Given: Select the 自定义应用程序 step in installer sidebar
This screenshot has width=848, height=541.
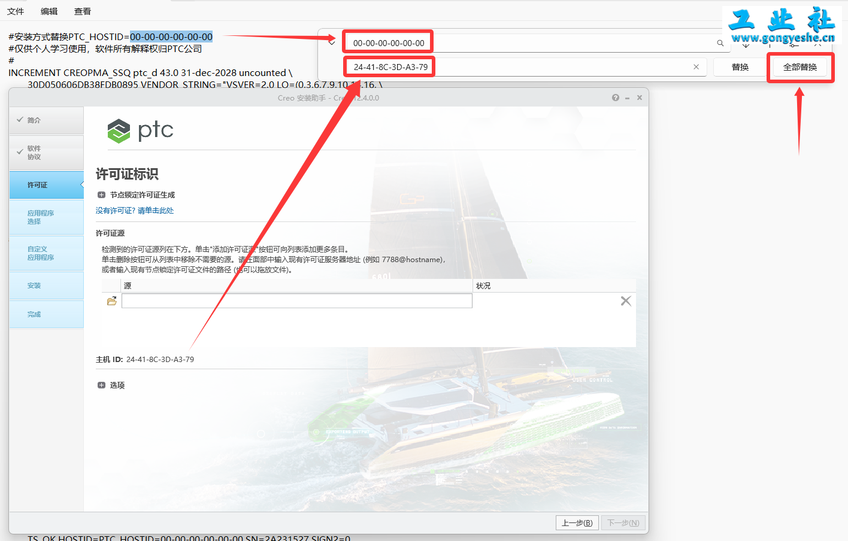Looking at the screenshot, I should click(x=46, y=253).
